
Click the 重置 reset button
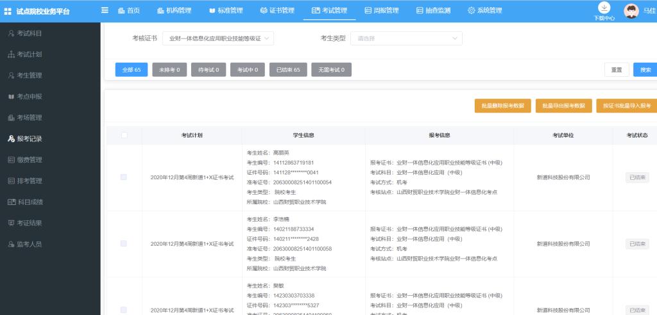point(617,70)
